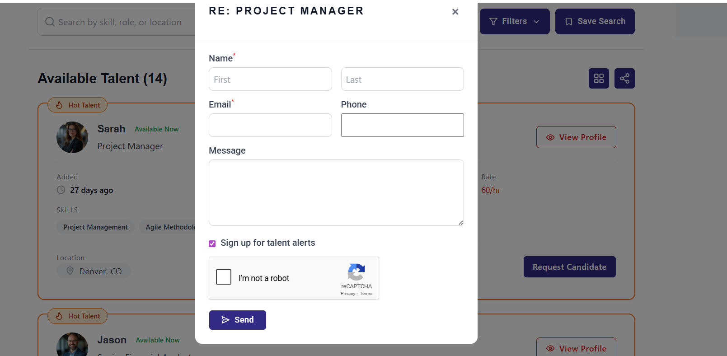This screenshot has height=356, width=727.
Task: Open reCAPTCHA Privacy link
Action: coord(347,294)
